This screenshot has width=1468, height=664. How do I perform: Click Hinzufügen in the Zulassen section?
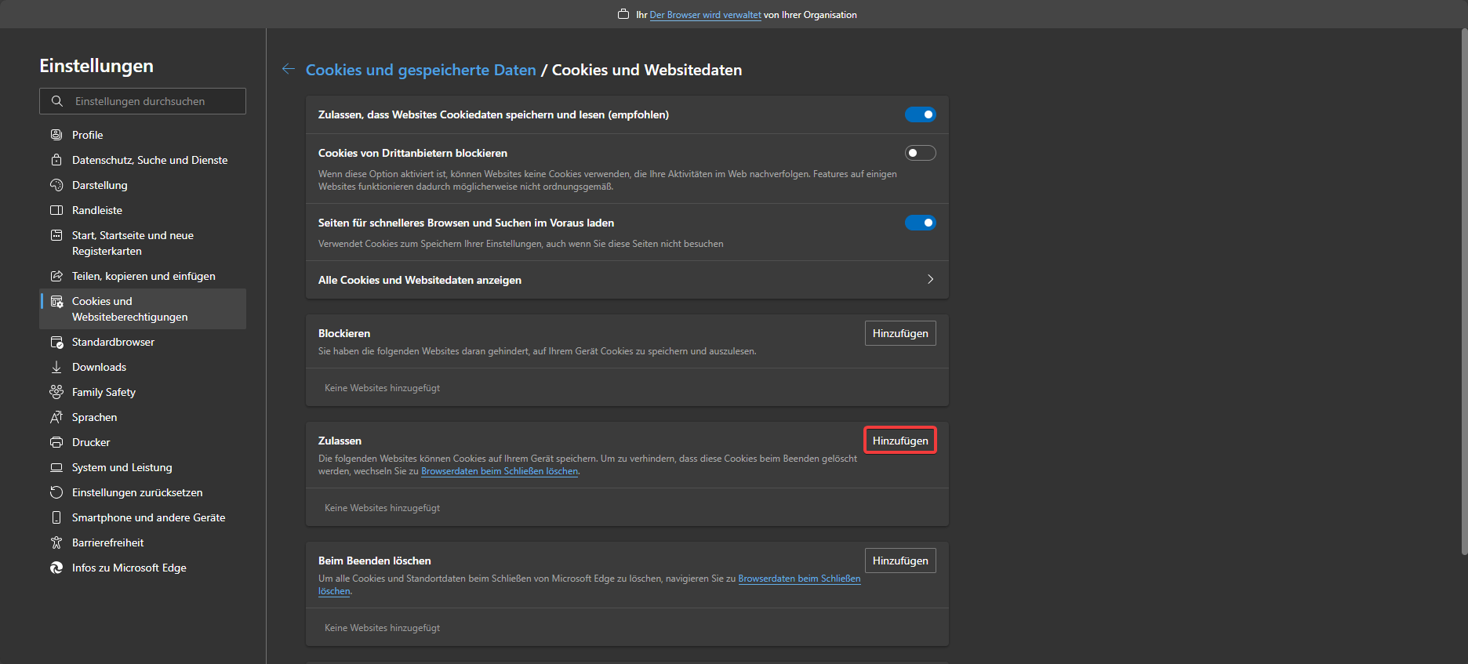coord(899,441)
